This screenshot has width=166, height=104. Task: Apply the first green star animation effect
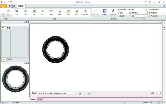tap(17, 12)
